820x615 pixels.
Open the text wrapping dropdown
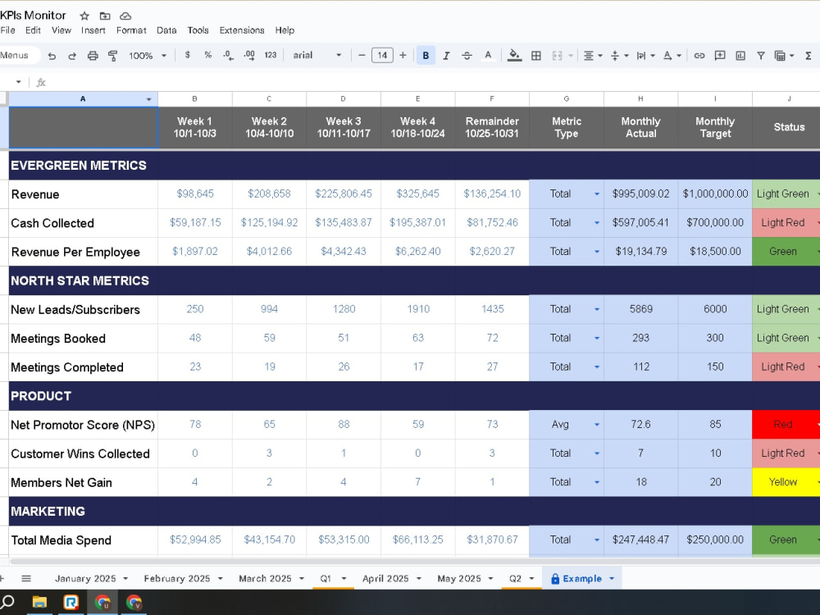[x=645, y=56]
